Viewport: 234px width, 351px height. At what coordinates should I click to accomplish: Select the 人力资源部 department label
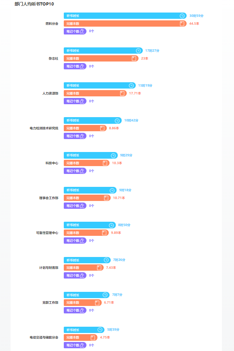pos(50,93)
